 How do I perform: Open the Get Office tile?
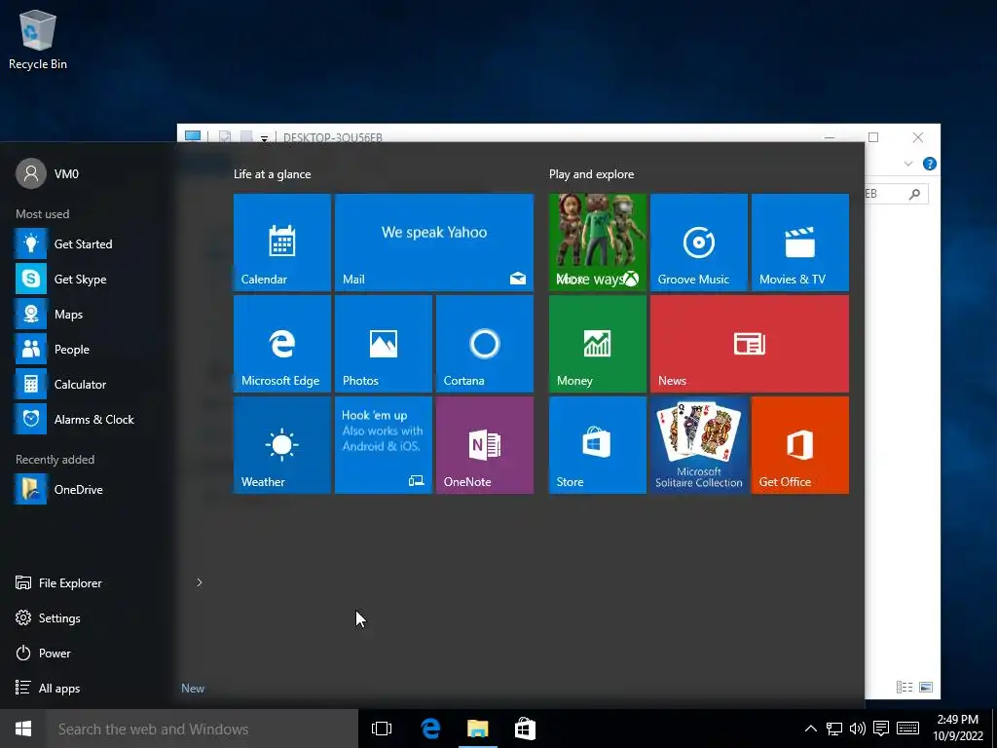pyautogui.click(x=800, y=444)
